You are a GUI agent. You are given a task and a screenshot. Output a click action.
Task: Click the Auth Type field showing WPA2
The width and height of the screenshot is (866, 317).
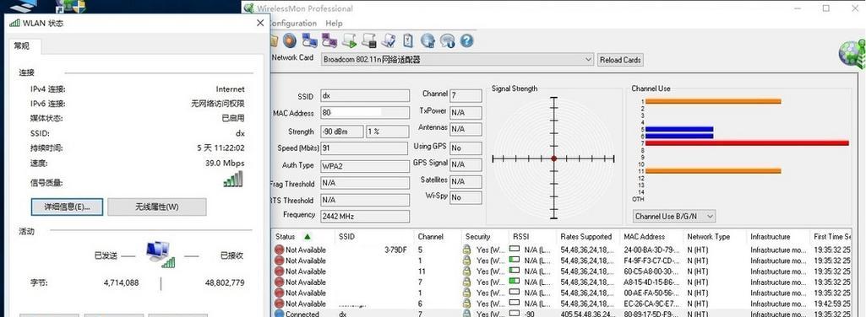coord(365,165)
